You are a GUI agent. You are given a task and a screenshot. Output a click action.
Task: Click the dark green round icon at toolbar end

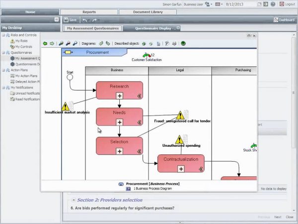point(183,43)
